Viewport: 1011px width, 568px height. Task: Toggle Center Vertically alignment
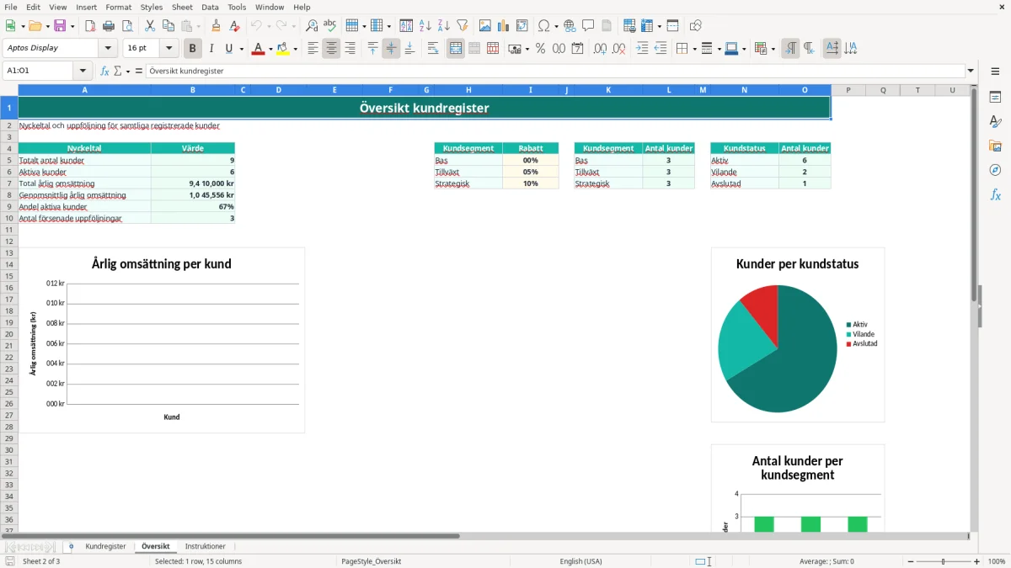[x=391, y=49]
